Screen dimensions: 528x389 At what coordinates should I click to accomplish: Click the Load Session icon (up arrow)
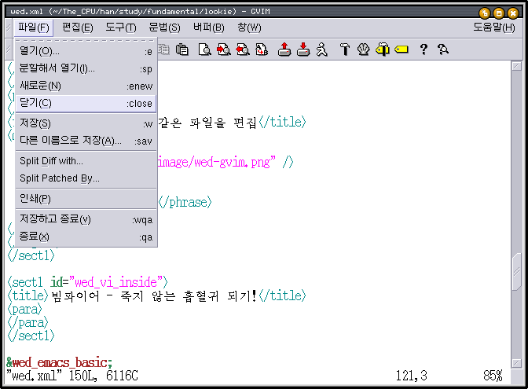[284, 50]
